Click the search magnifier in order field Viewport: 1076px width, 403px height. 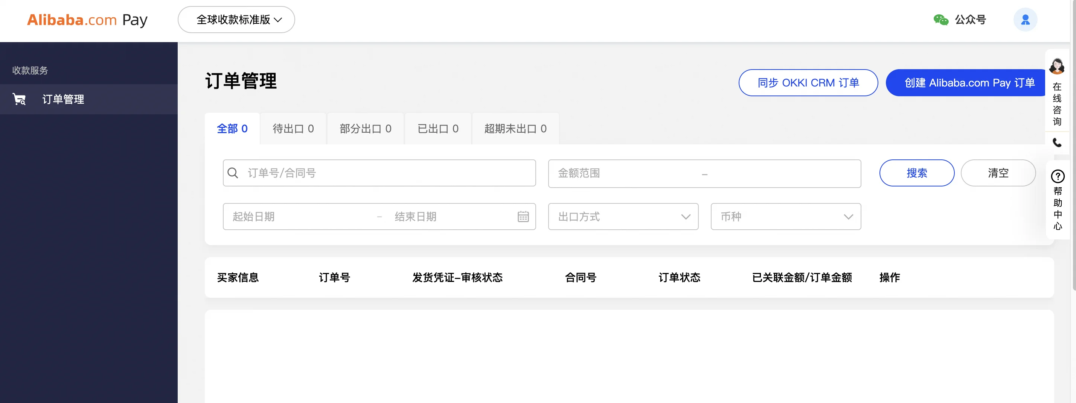233,173
